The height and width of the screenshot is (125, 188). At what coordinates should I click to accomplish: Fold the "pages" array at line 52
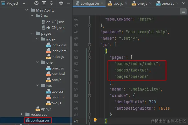[x=89, y=58]
